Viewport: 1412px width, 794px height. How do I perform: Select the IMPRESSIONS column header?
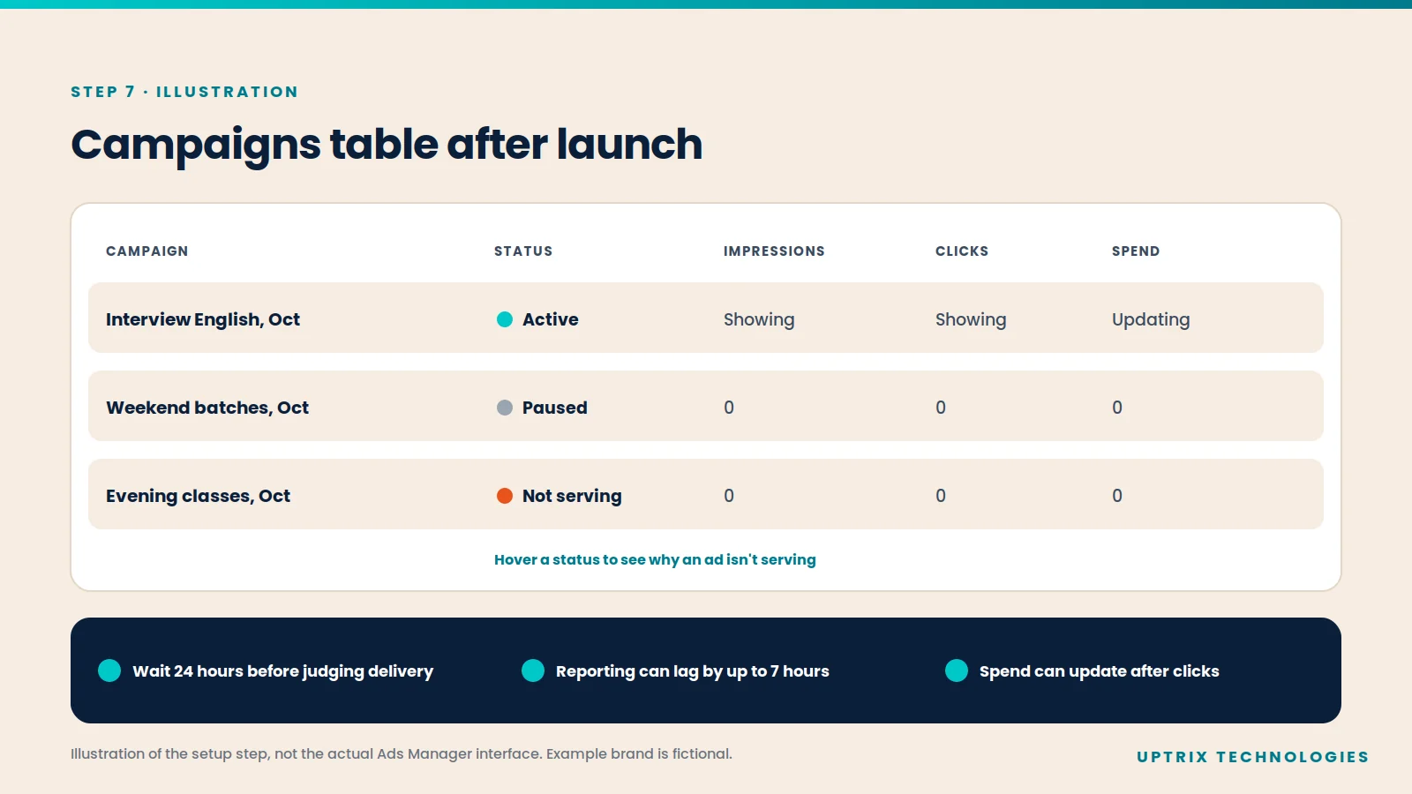pos(774,251)
